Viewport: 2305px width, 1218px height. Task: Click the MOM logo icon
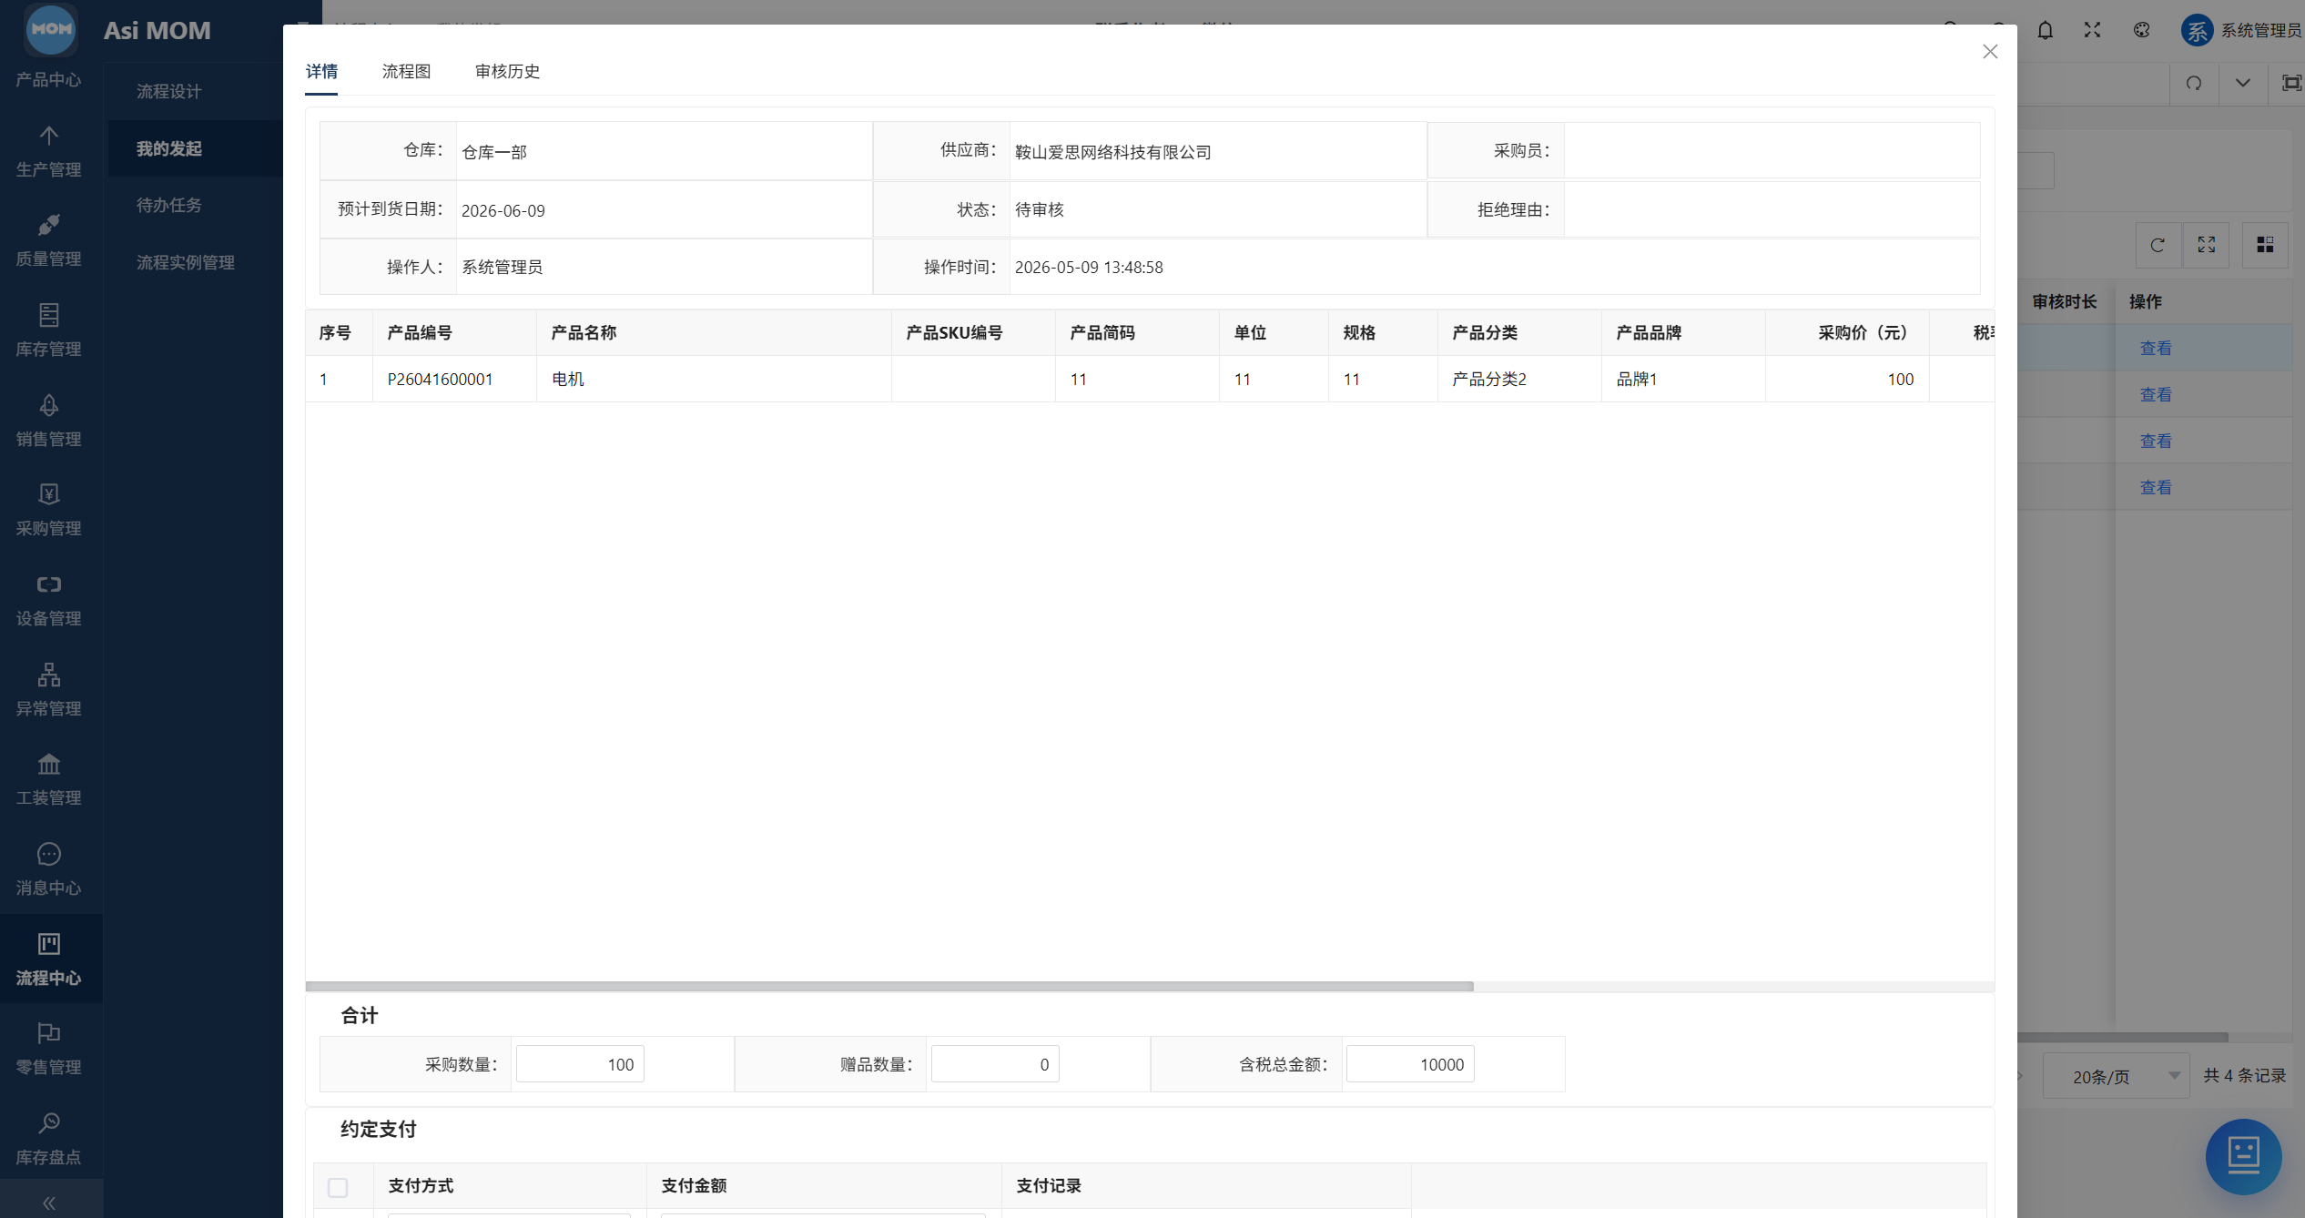[x=51, y=29]
